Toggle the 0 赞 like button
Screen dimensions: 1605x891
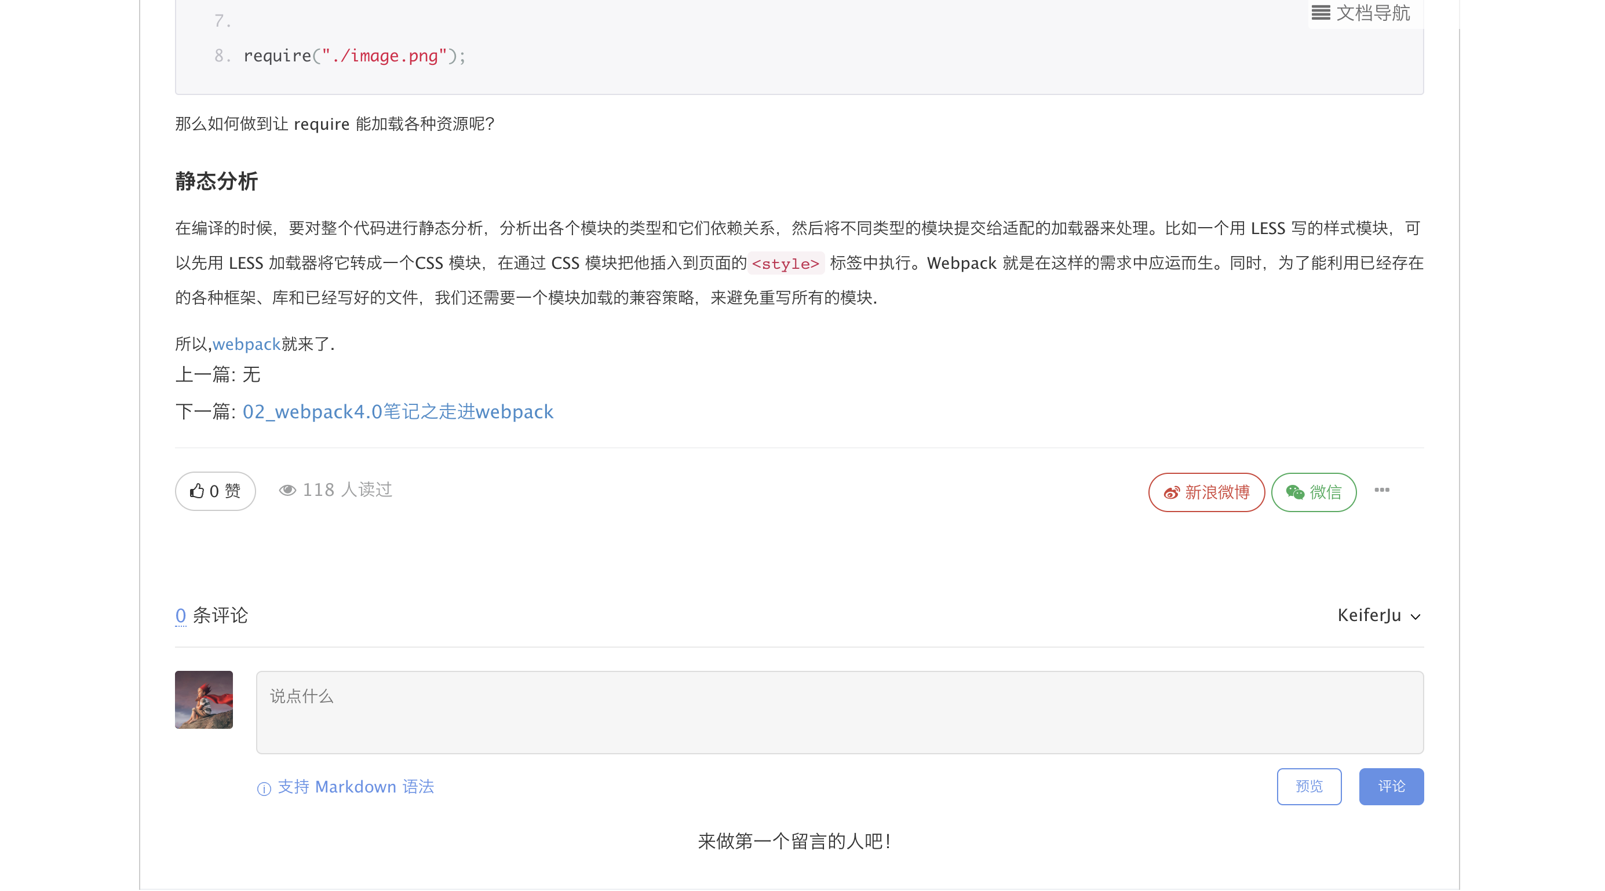[216, 491]
